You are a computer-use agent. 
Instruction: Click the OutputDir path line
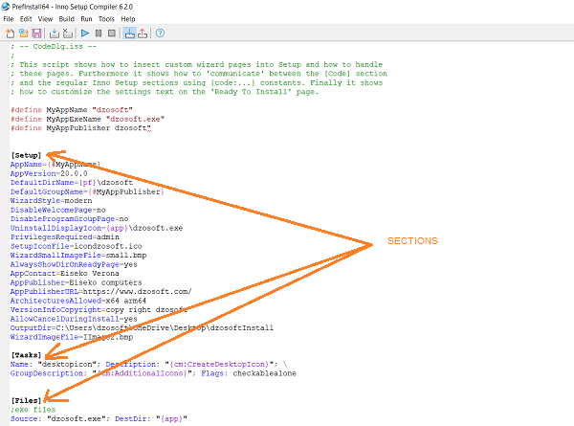(x=142, y=327)
